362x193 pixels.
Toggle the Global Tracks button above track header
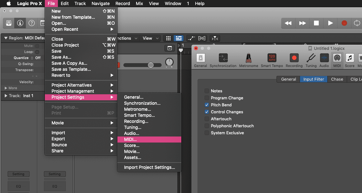(x=170, y=48)
